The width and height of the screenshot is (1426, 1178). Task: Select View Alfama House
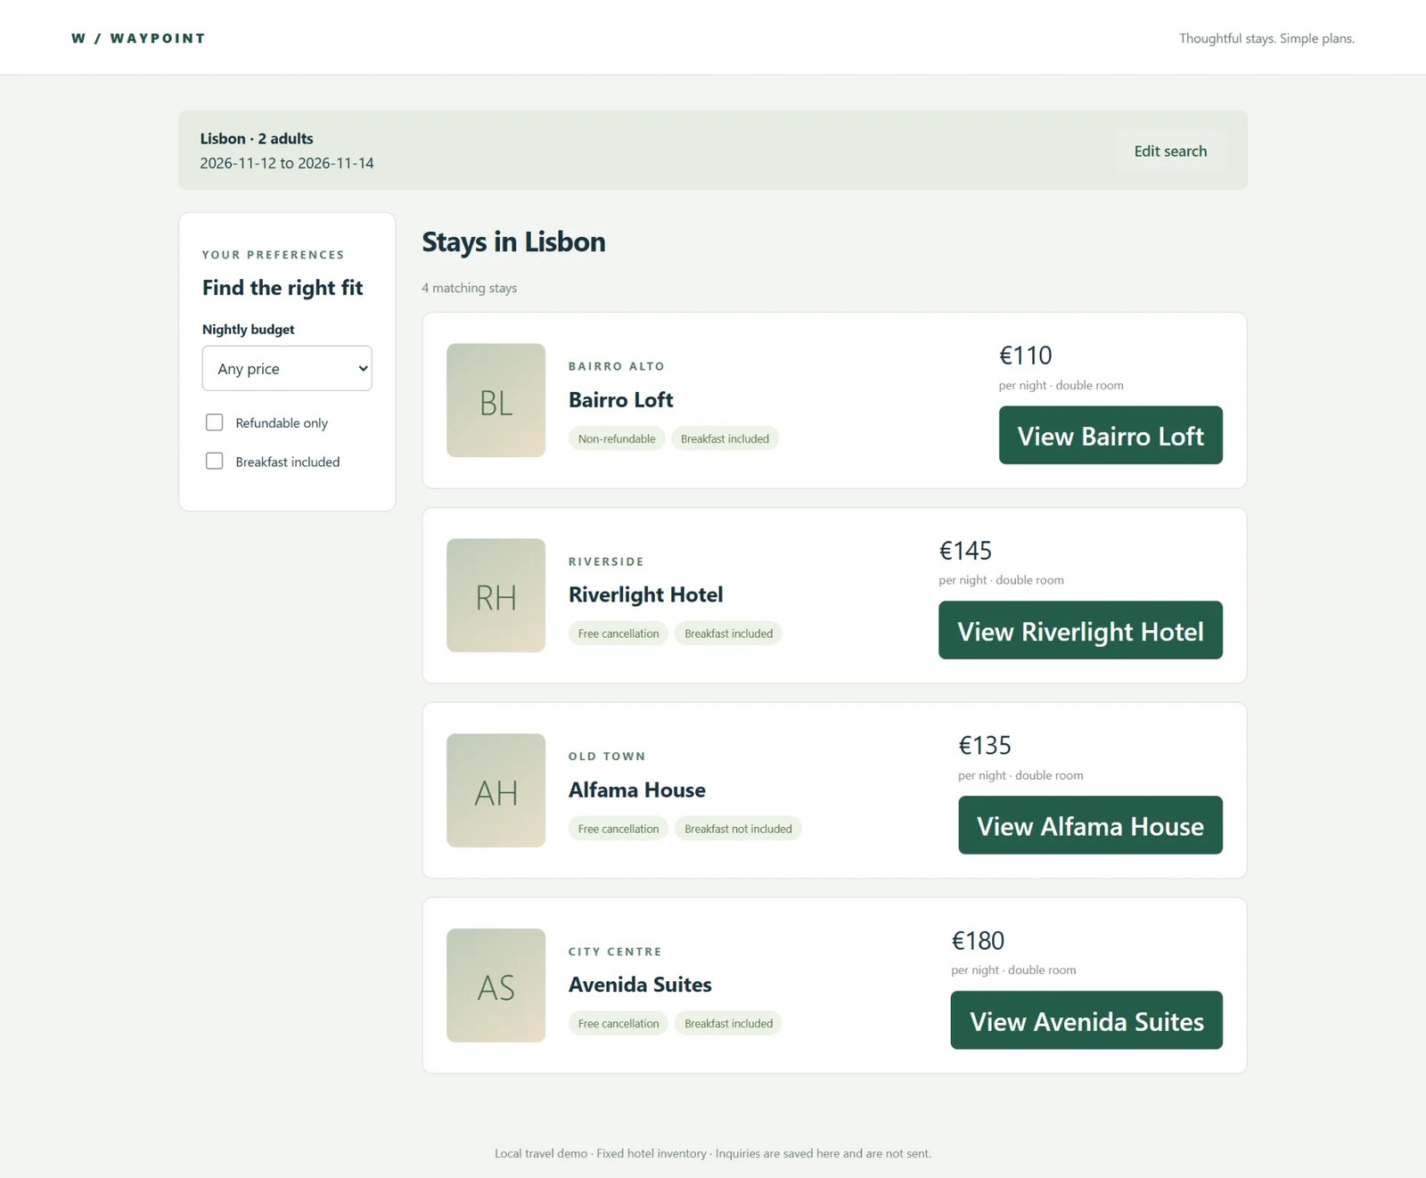click(x=1090, y=825)
